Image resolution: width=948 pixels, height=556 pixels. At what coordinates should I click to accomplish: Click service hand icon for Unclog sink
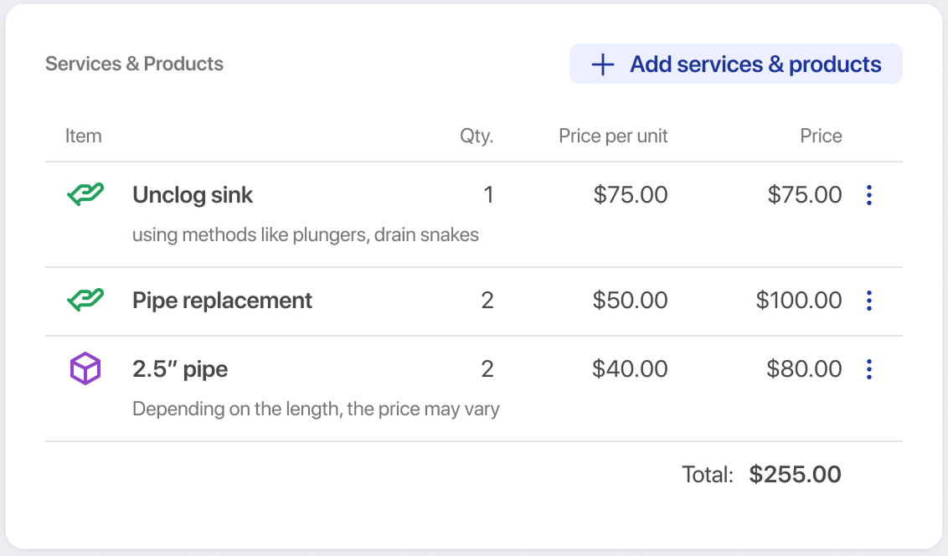[85, 195]
